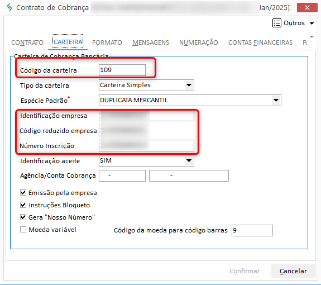Show the hidden tabs overflow arrow

click(x=312, y=37)
